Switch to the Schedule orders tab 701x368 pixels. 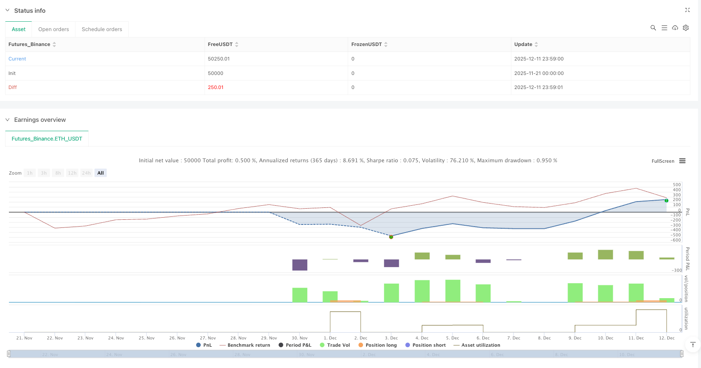pyautogui.click(x=102, y=29)
